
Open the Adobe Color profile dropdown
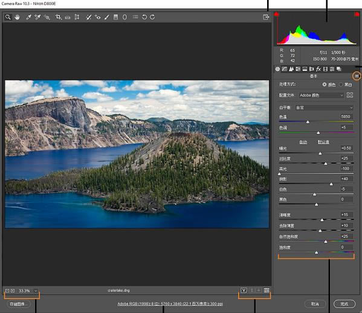(x=321, y=95)
